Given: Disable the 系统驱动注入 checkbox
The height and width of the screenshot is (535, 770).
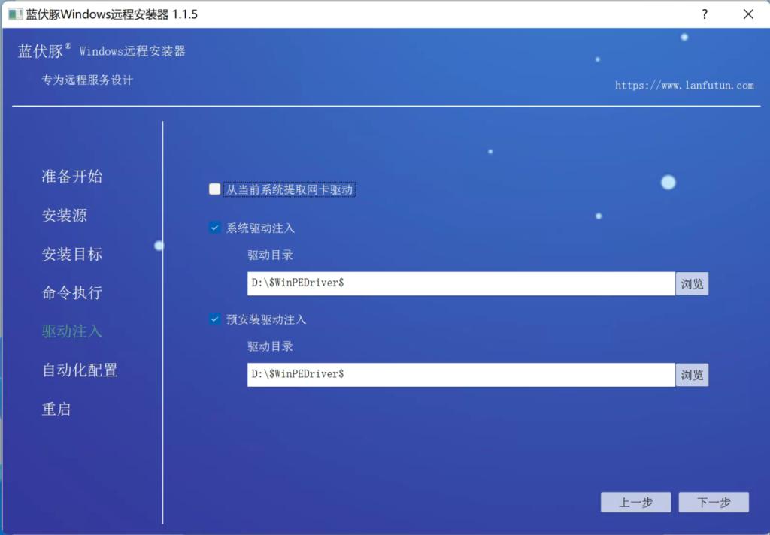Looking at the screenshot, I should coord(214,228).
